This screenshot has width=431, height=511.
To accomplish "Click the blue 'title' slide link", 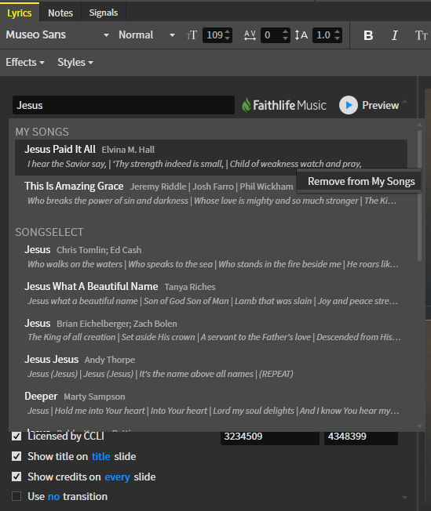I will pos(101,456).
